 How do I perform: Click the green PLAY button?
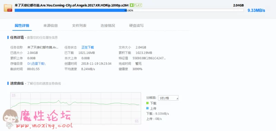[x=136, y=5]
